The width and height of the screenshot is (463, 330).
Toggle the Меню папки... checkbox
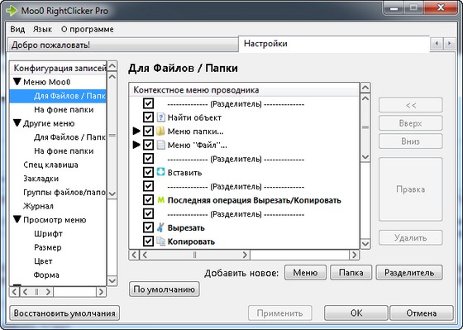coord(148,132)
